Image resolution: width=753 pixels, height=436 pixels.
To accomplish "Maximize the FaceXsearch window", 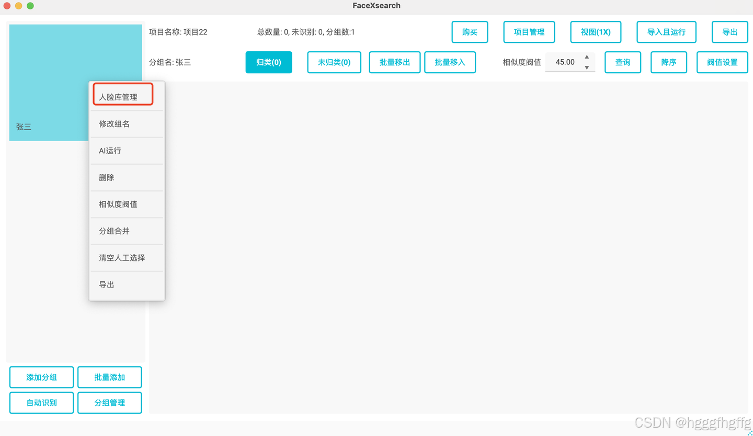I will coord(30,6).
